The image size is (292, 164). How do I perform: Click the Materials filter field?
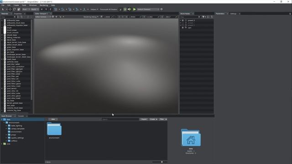[x=7, y=17]
